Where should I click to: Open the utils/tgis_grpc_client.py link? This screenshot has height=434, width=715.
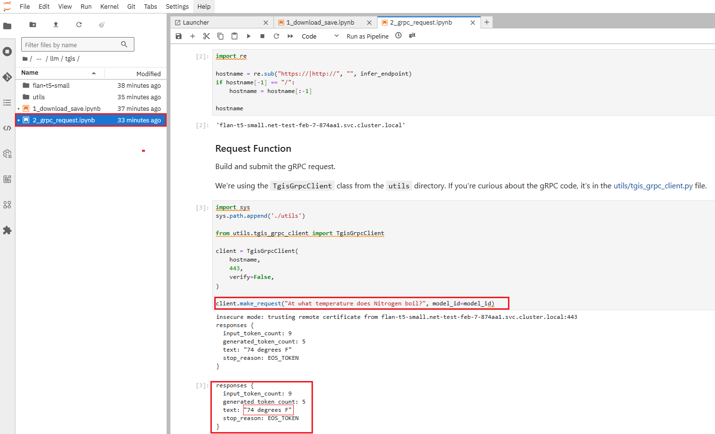click(x=653, y=186)
